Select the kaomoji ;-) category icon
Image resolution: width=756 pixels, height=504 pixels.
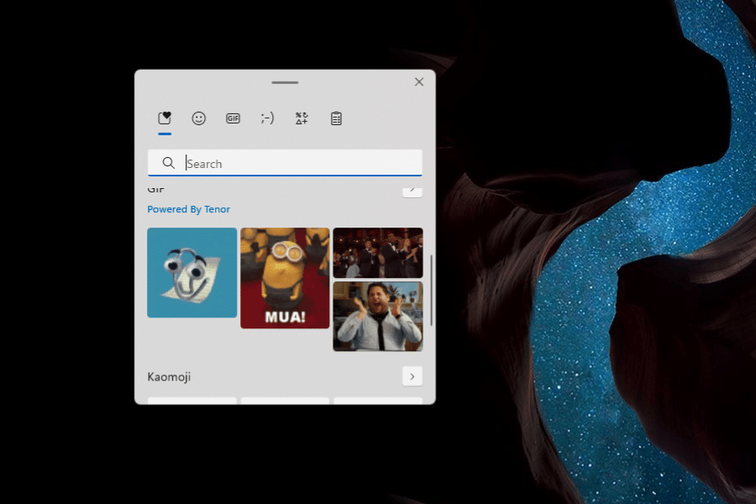click(x=266, y=118)
